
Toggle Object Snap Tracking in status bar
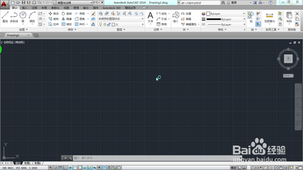click(85, 168)
